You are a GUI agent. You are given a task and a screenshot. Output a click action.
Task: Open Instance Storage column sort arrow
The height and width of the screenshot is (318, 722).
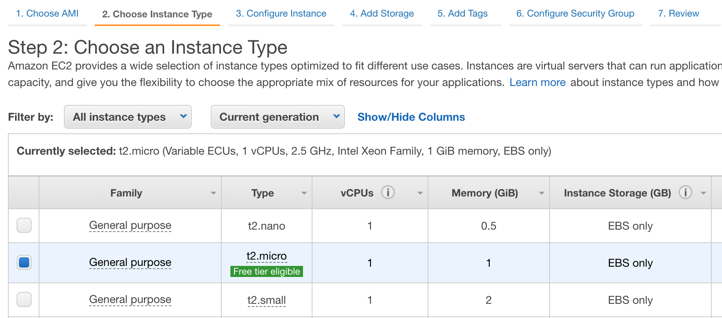tap(703, 193)
